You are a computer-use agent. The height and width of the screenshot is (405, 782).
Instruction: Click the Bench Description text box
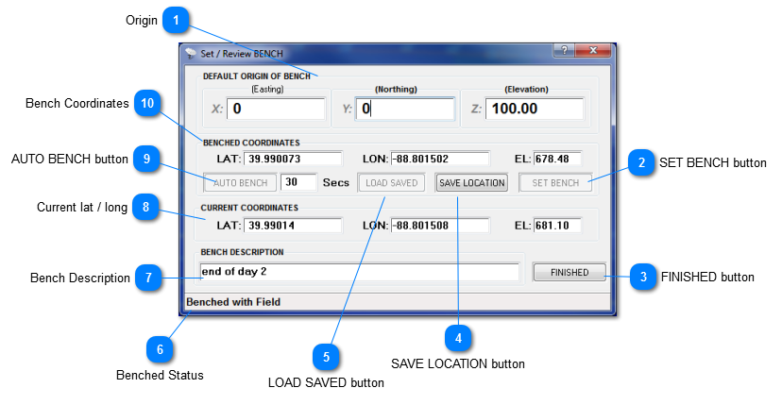tap(359, 272)
